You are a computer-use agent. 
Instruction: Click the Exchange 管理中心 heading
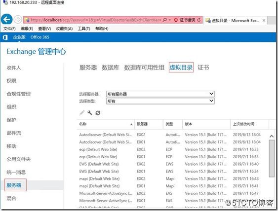tap(37, 51)
